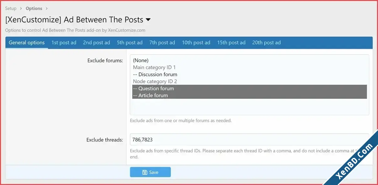The height and width of the screenshot is (185, 378).
Task: Select the Discussion forum list entry
Action: [x=249, y=74]
